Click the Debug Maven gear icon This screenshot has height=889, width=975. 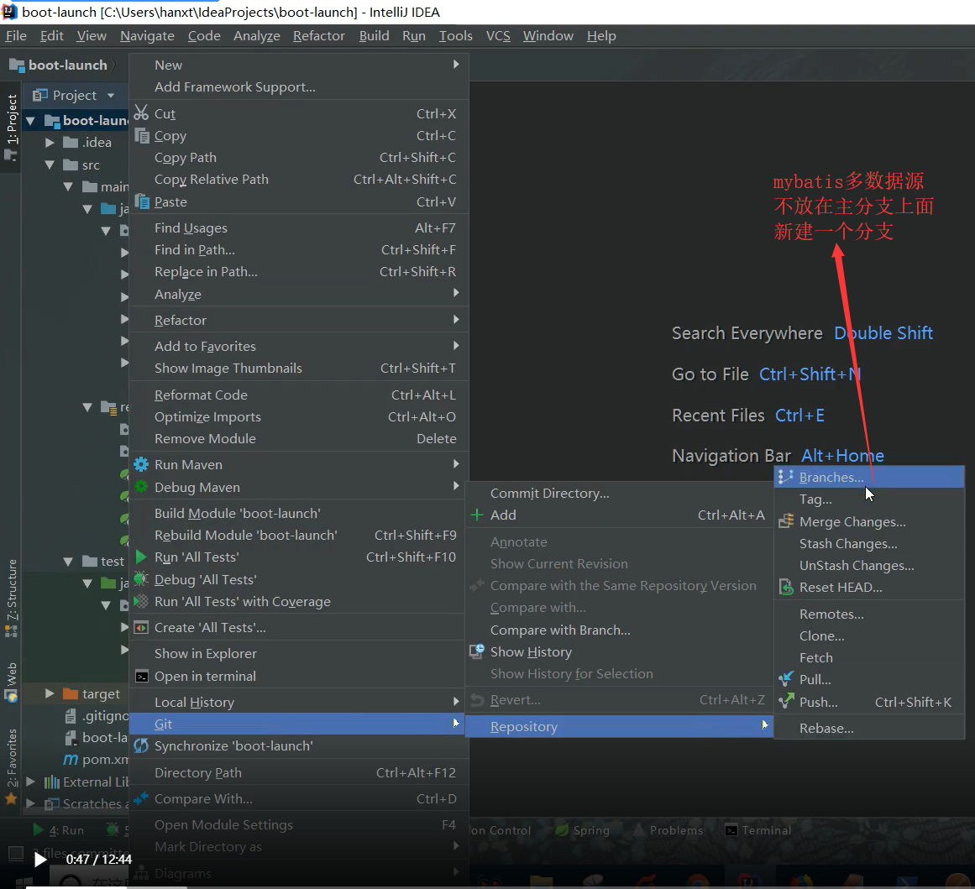[141, 487]
